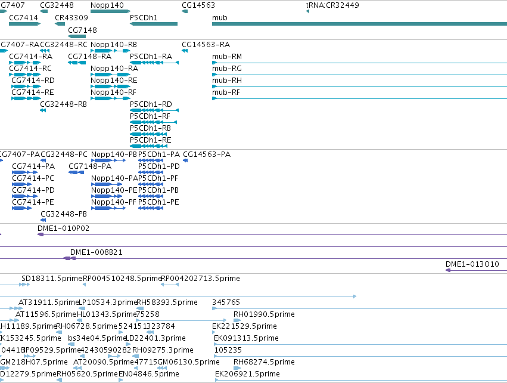Click transcript CG14563-RA
The image size is (507, 383).
[185, 51]
